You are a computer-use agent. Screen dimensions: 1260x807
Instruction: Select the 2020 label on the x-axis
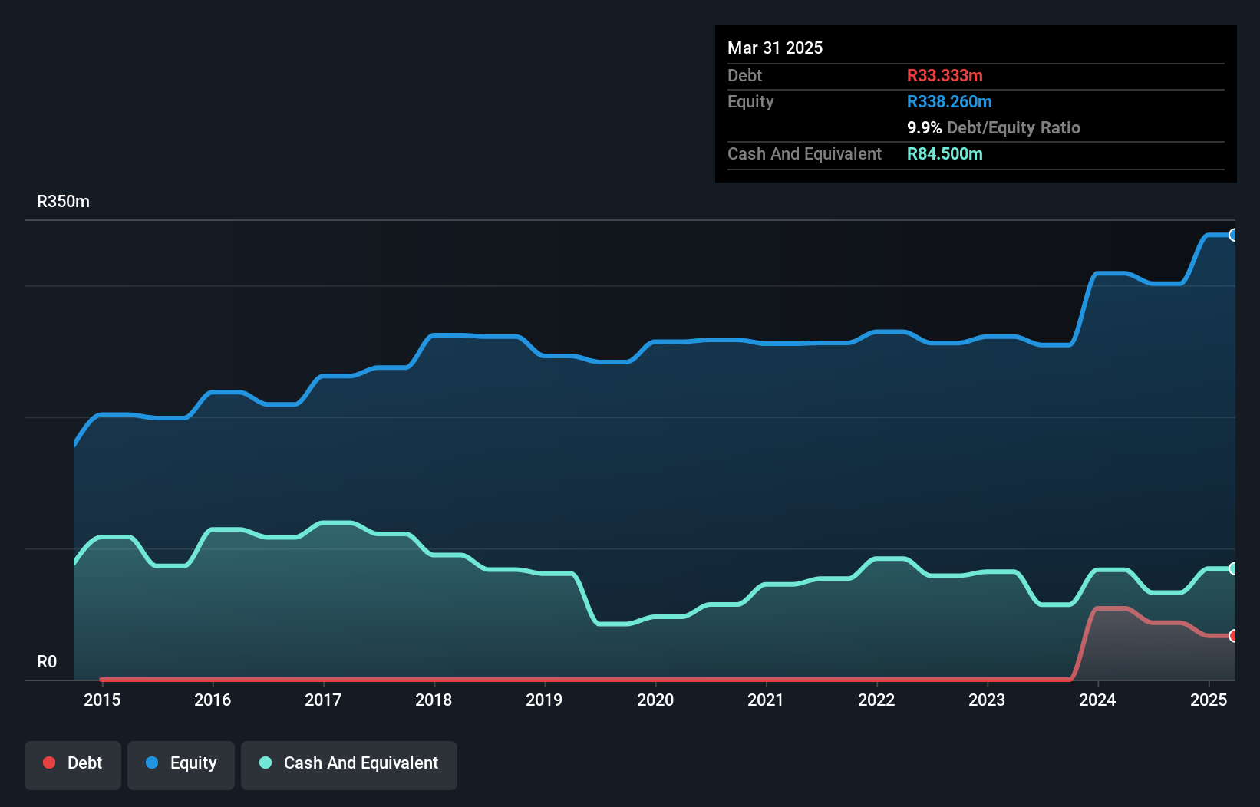[655, 700]
